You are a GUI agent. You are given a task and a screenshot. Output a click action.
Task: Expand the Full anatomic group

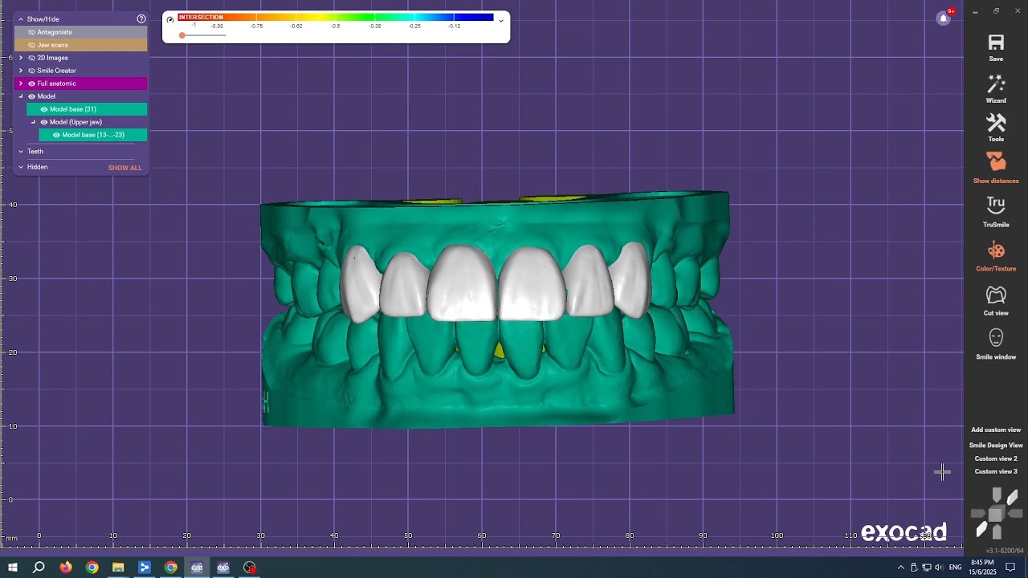click(21, 83)
